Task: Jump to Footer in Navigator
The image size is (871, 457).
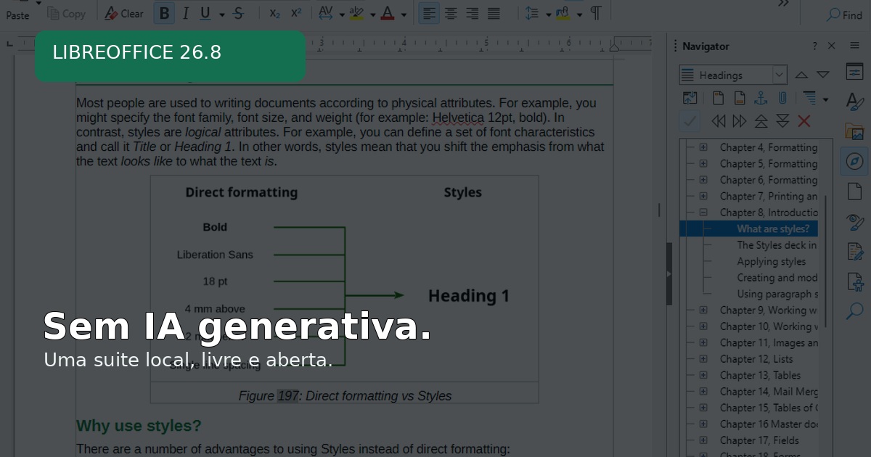Action: click(740, 98)
